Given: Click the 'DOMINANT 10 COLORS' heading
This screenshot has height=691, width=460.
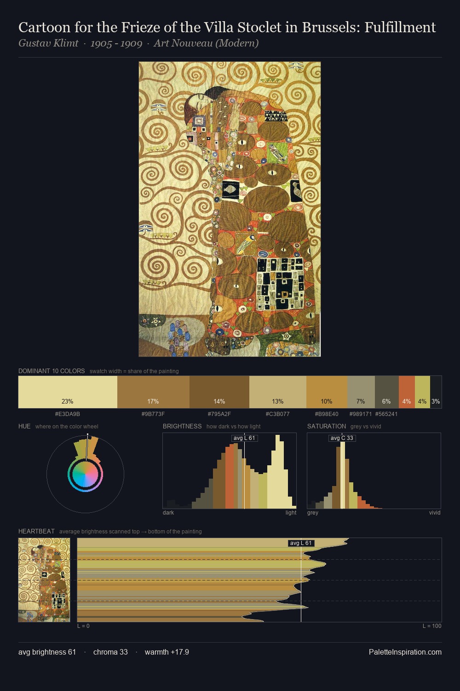Looking at the screenshot, I should point(52,371).
